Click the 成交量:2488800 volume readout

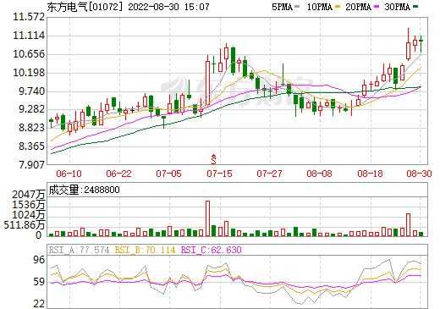click(85, 190)
